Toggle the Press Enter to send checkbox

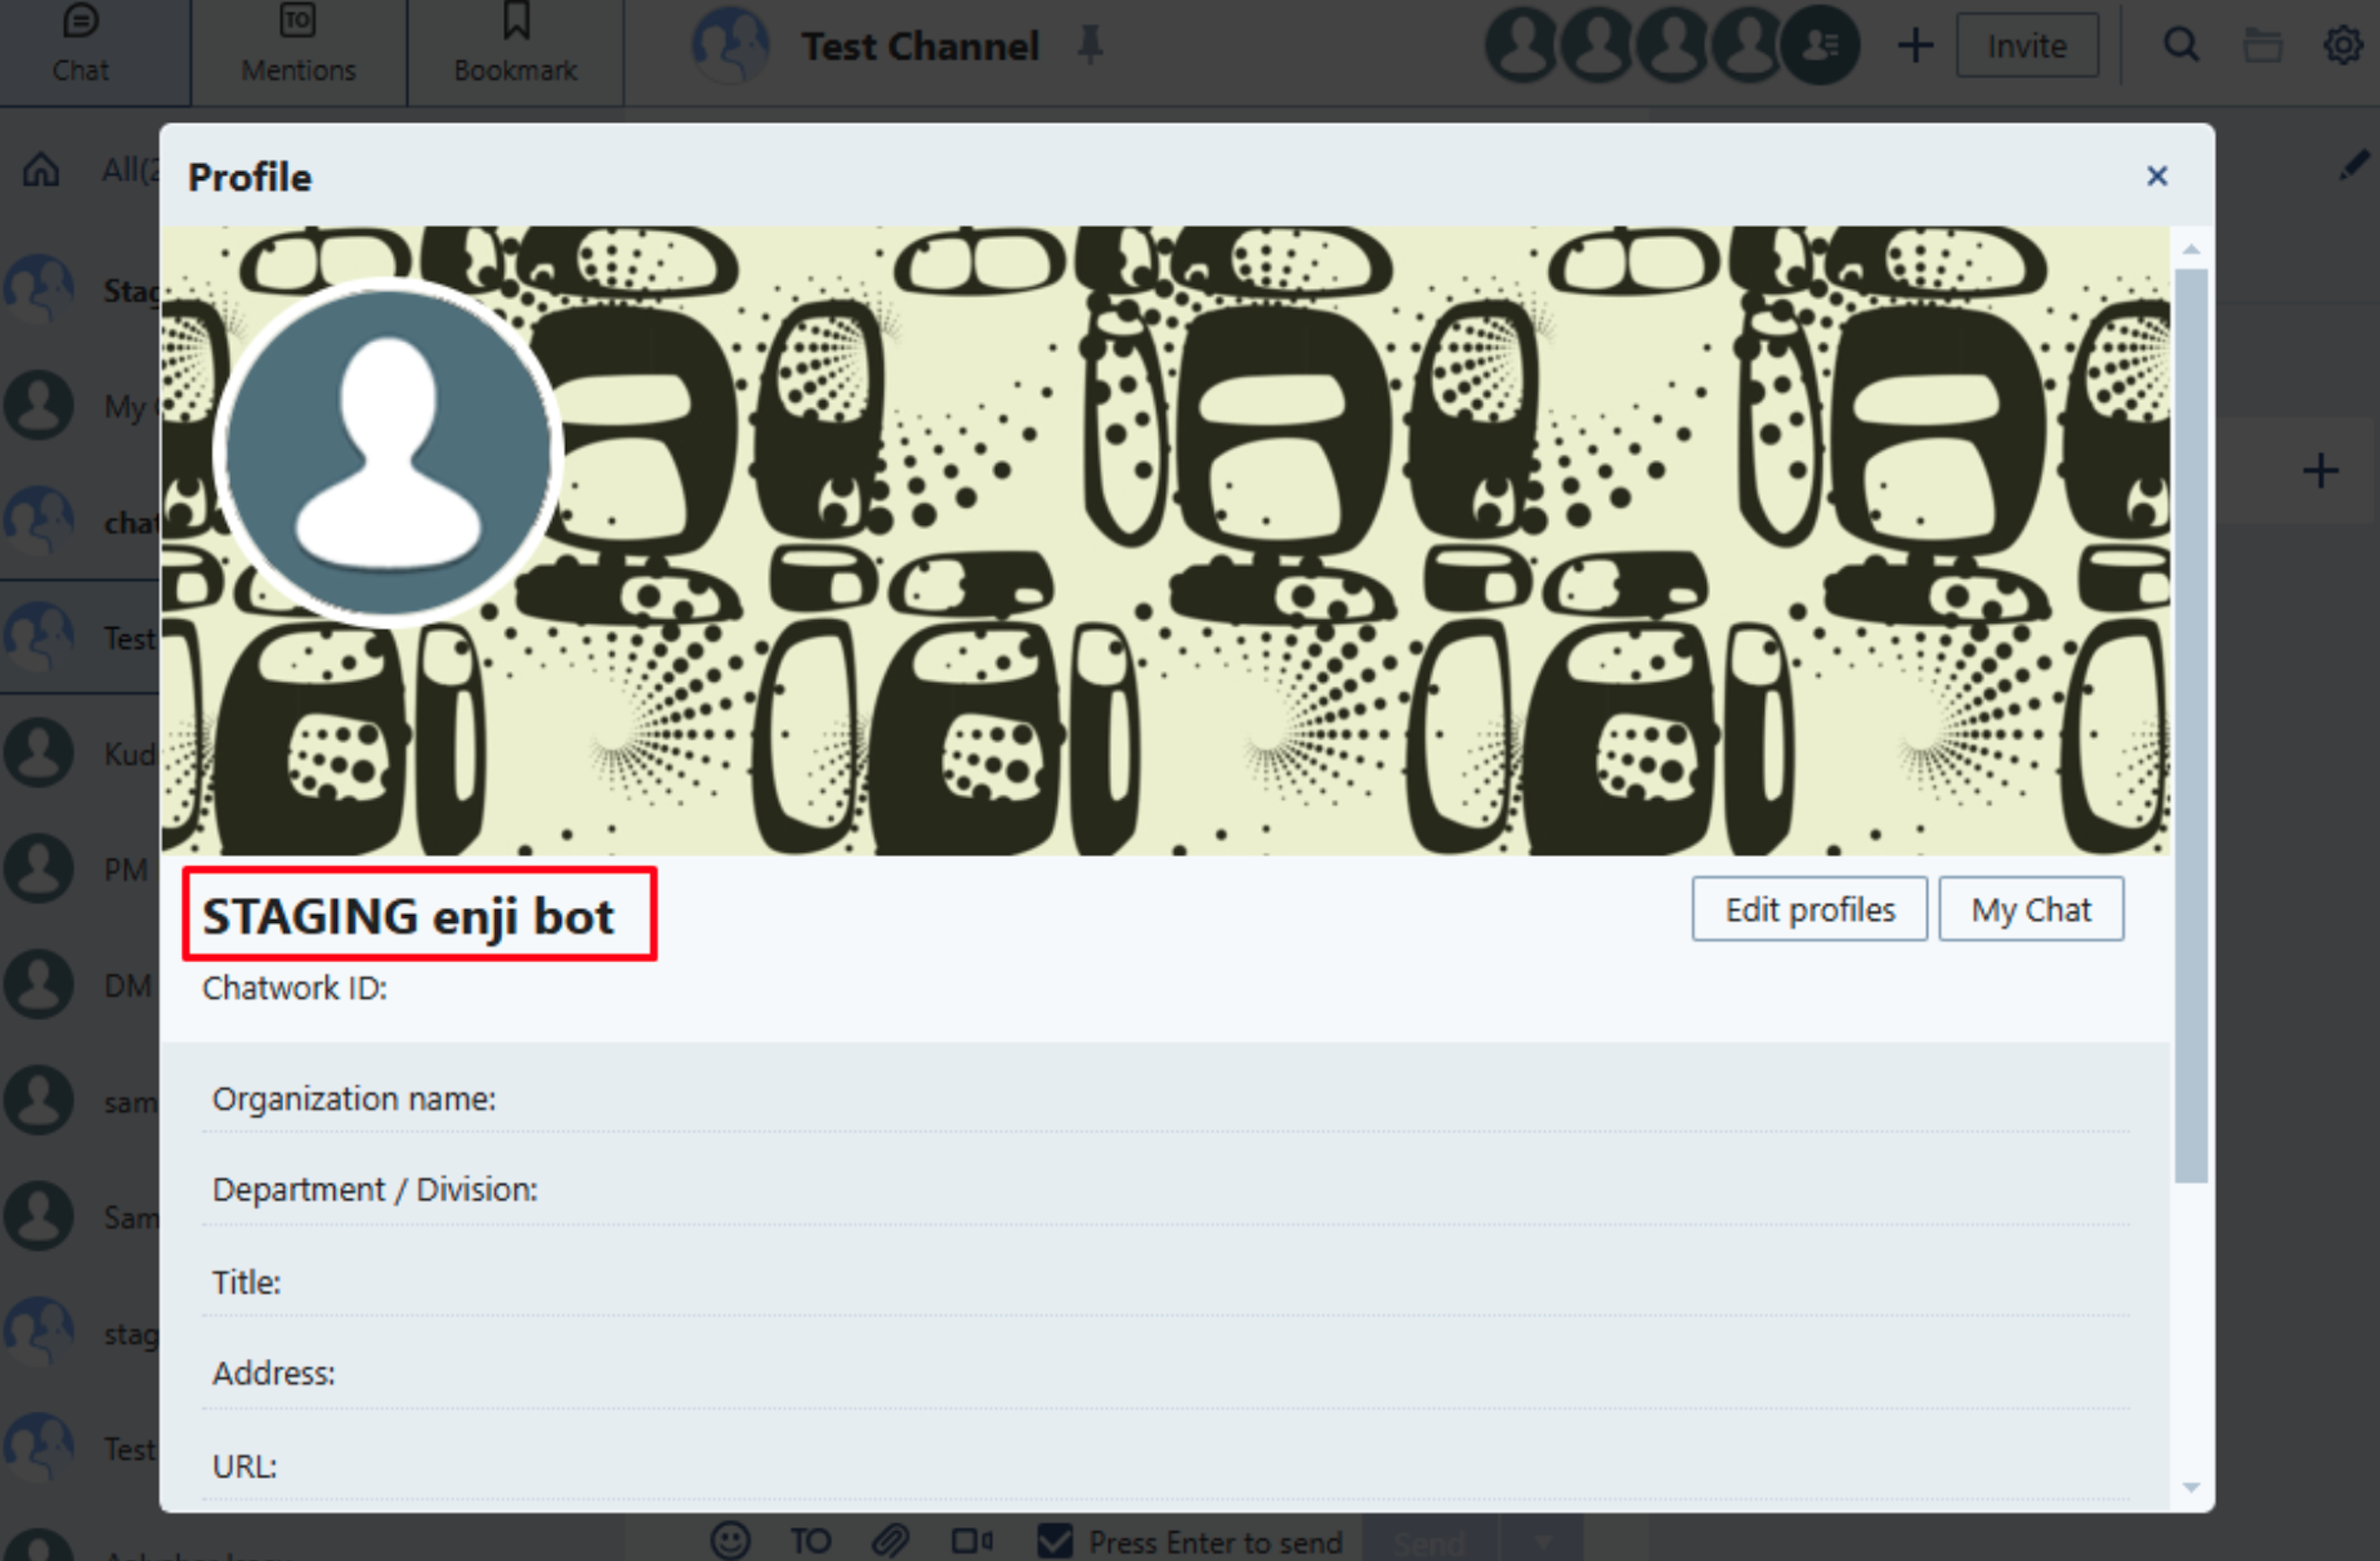pos(1055,1541)
